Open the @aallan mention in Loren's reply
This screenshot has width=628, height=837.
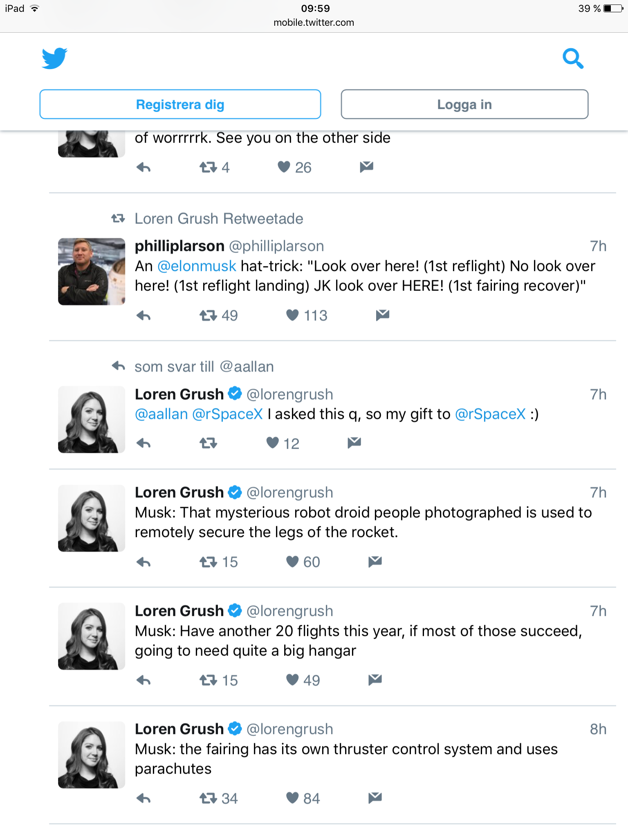pyautogui.click(x=161, y=414)
